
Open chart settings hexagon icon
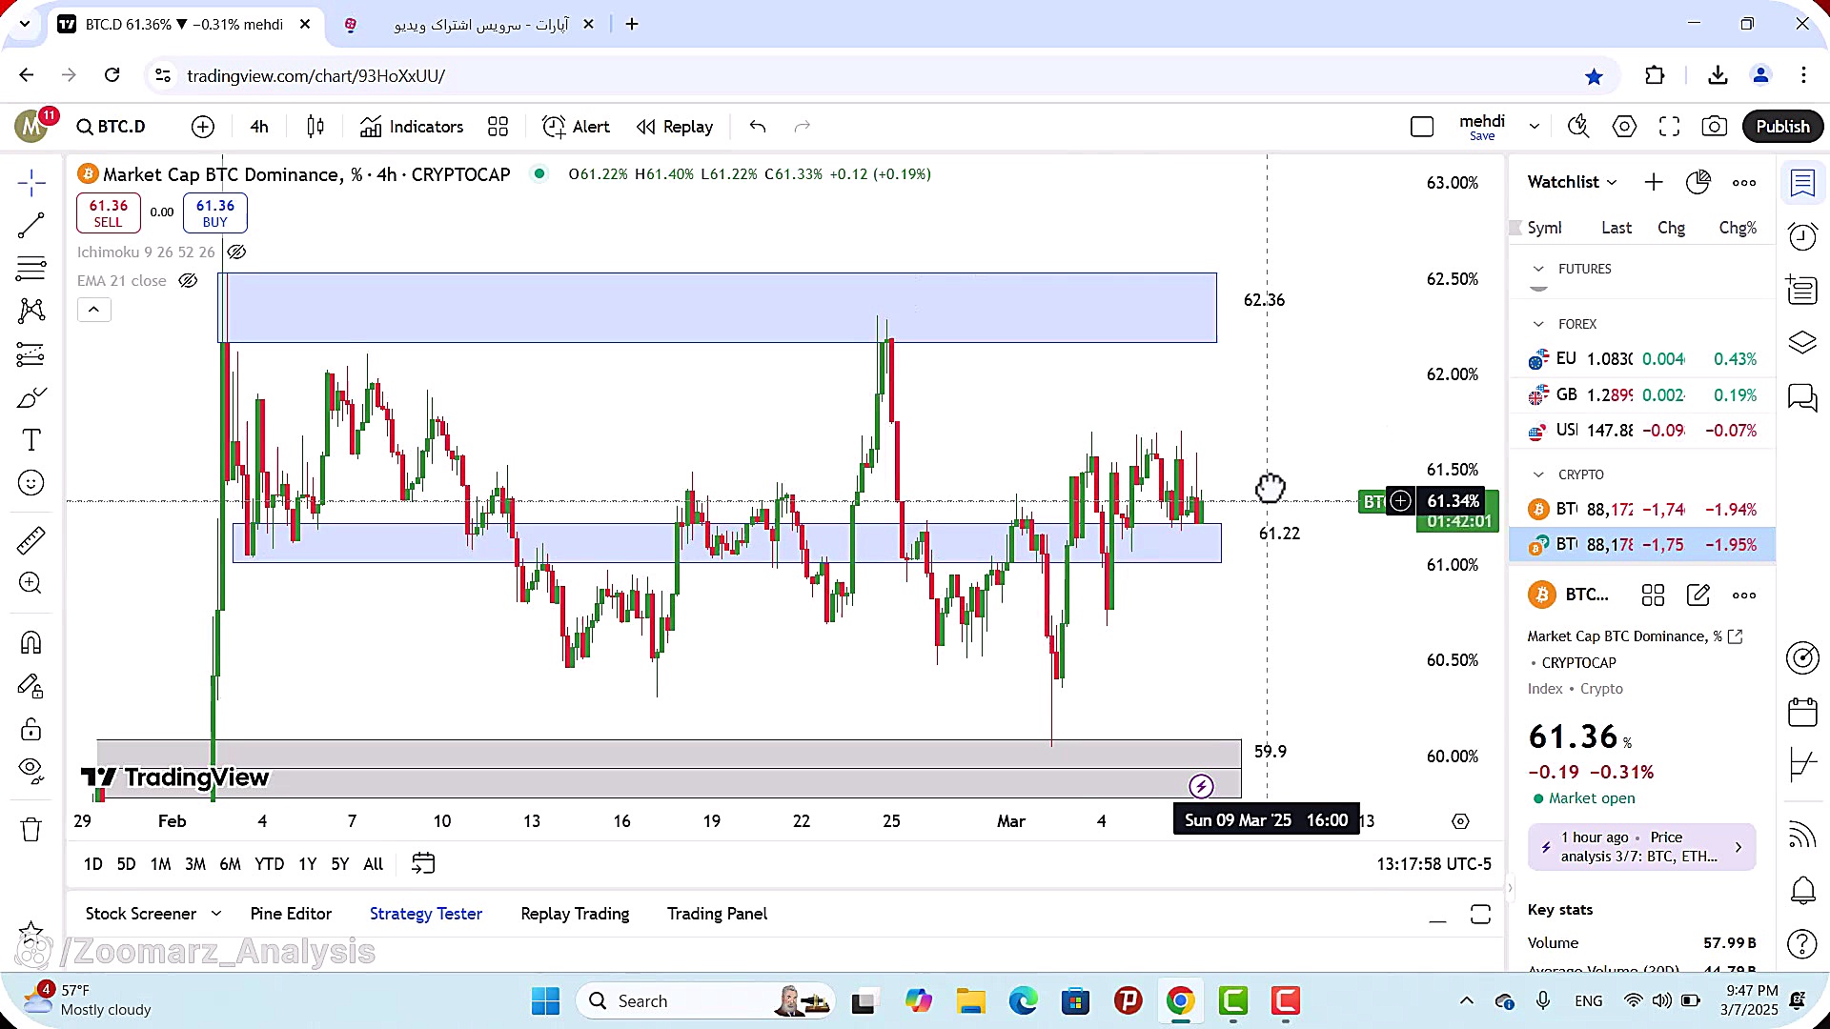[1624, 127]
